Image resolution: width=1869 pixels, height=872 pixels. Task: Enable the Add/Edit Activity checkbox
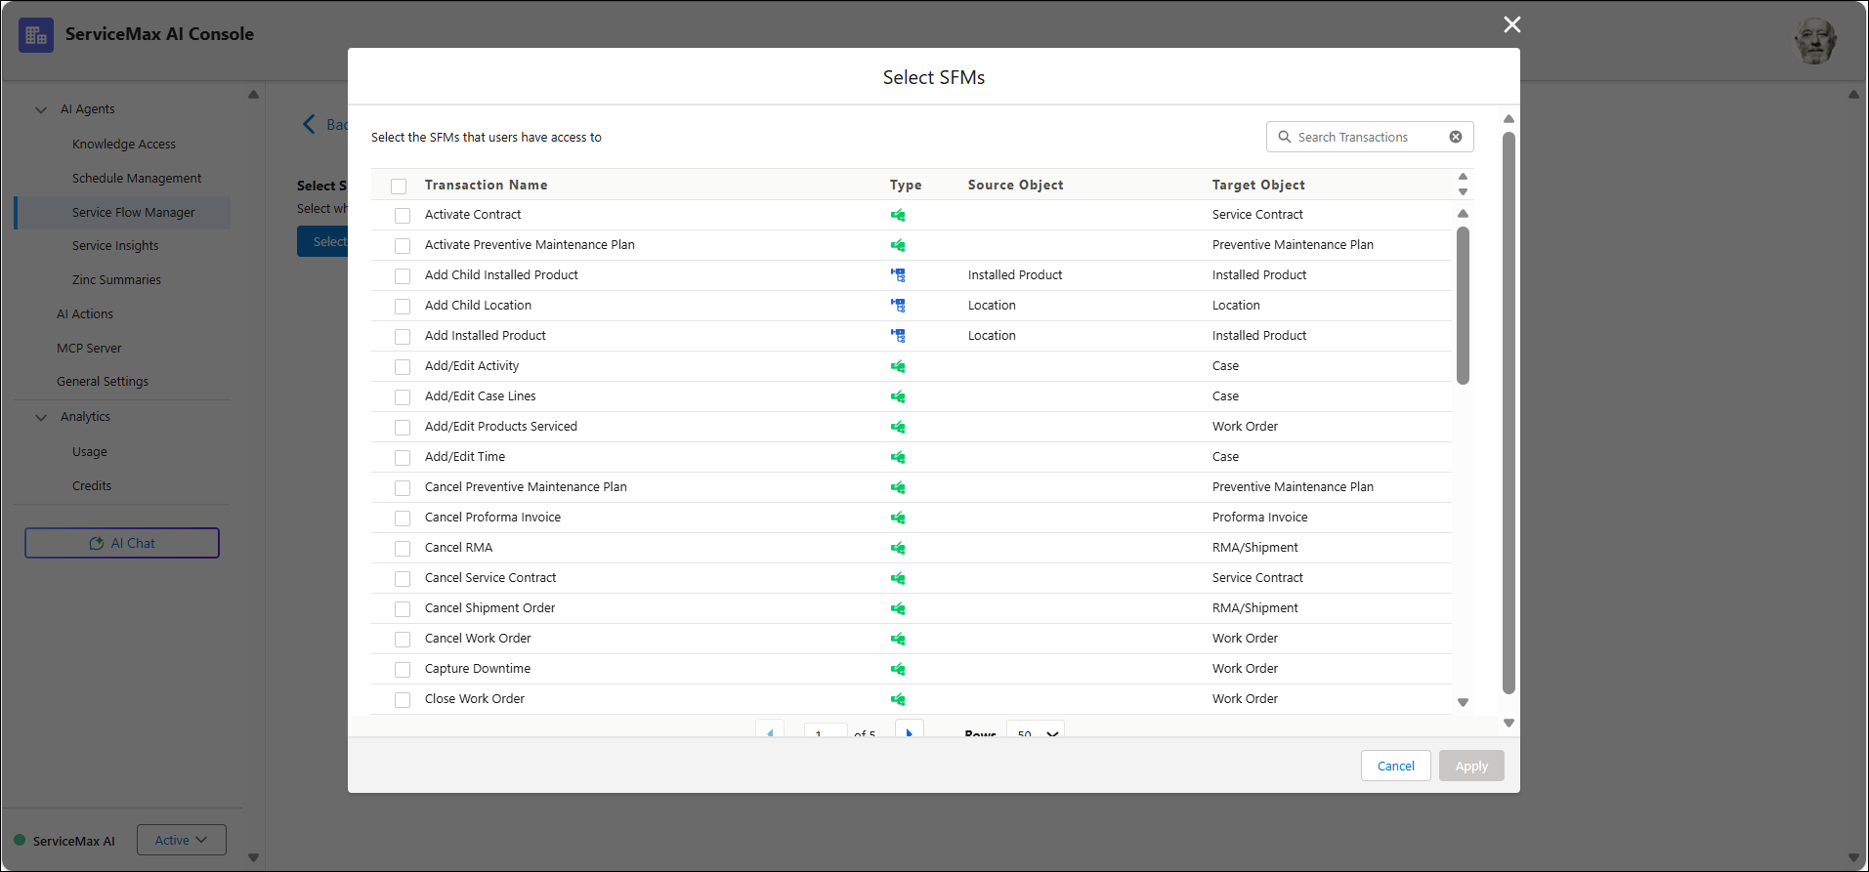[403, 367]
